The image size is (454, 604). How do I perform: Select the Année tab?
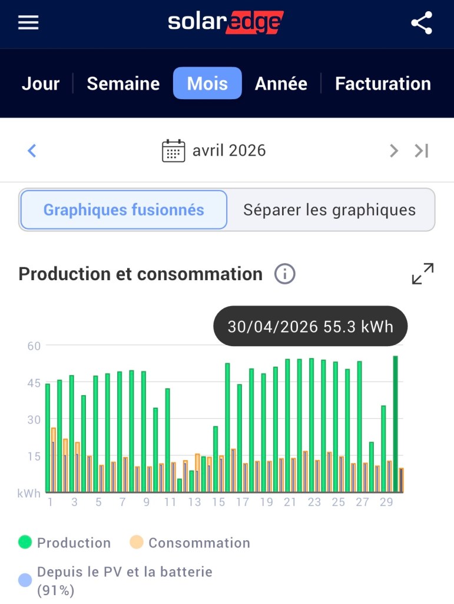[x=281, y=84]
